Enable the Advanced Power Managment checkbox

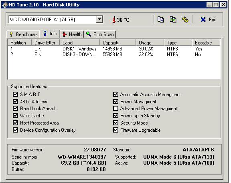pyautogui.click(x=115, y=109)
